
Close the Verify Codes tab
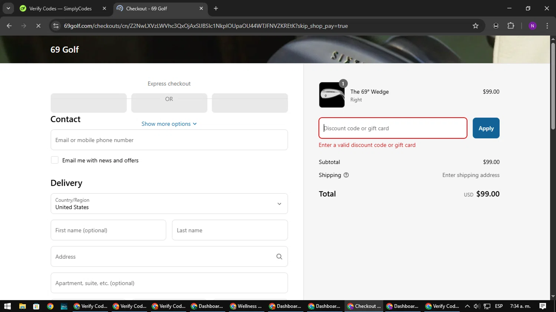click(104, 9)
